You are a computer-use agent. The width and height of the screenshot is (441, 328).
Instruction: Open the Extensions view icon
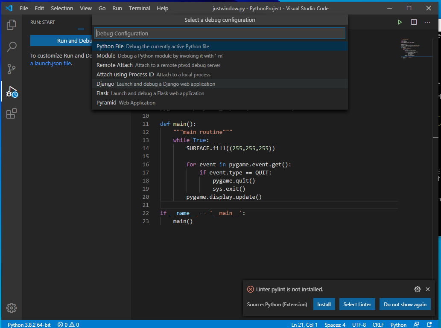coord(11,113)
